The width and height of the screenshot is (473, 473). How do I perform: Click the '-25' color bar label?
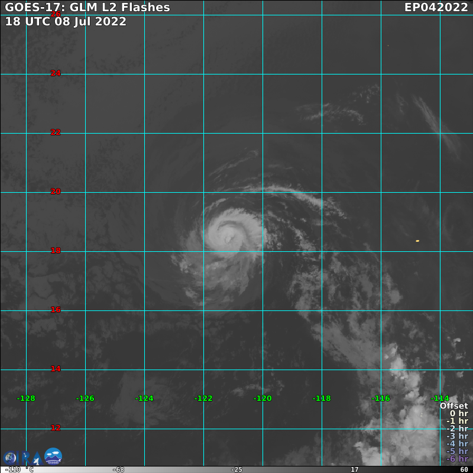click(x=237, y=469)
